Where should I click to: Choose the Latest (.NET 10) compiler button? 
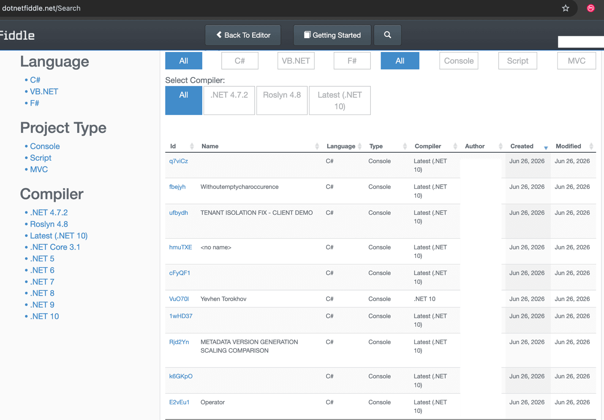click(340, 101)
